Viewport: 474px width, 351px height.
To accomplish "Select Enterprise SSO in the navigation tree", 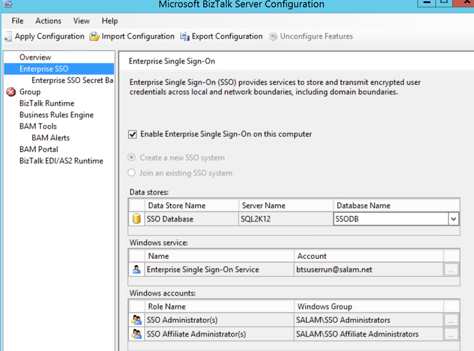I will pyautogui.click(x=44, y=69).
